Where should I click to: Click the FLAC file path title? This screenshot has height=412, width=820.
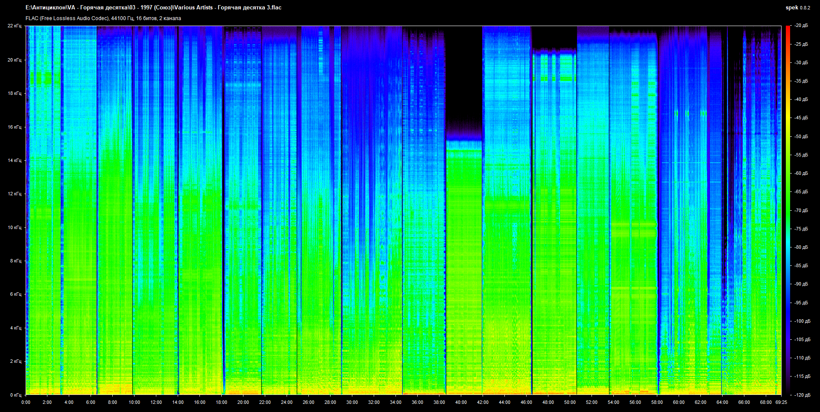tap(153, 8)
